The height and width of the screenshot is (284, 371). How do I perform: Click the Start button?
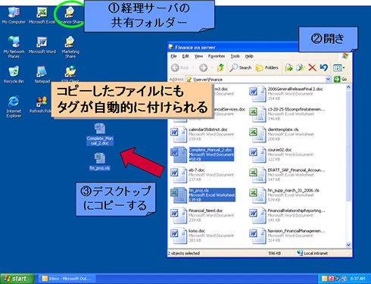pos(17,279)
